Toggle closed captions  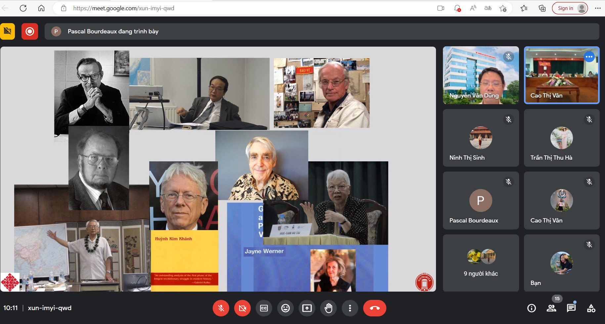point(264,308)
